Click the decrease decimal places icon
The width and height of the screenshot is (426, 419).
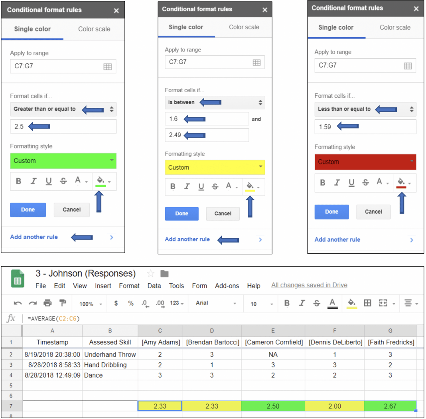click(x=144, y=304)
